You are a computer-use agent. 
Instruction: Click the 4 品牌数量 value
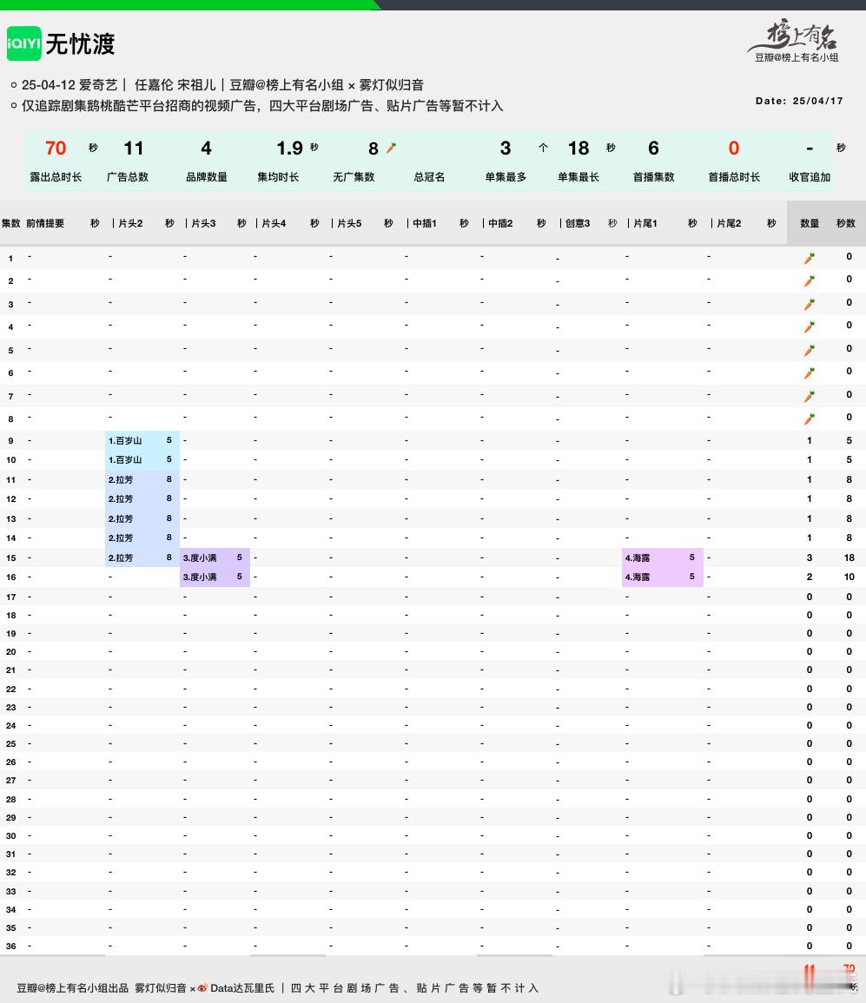(x=206, y=148)
